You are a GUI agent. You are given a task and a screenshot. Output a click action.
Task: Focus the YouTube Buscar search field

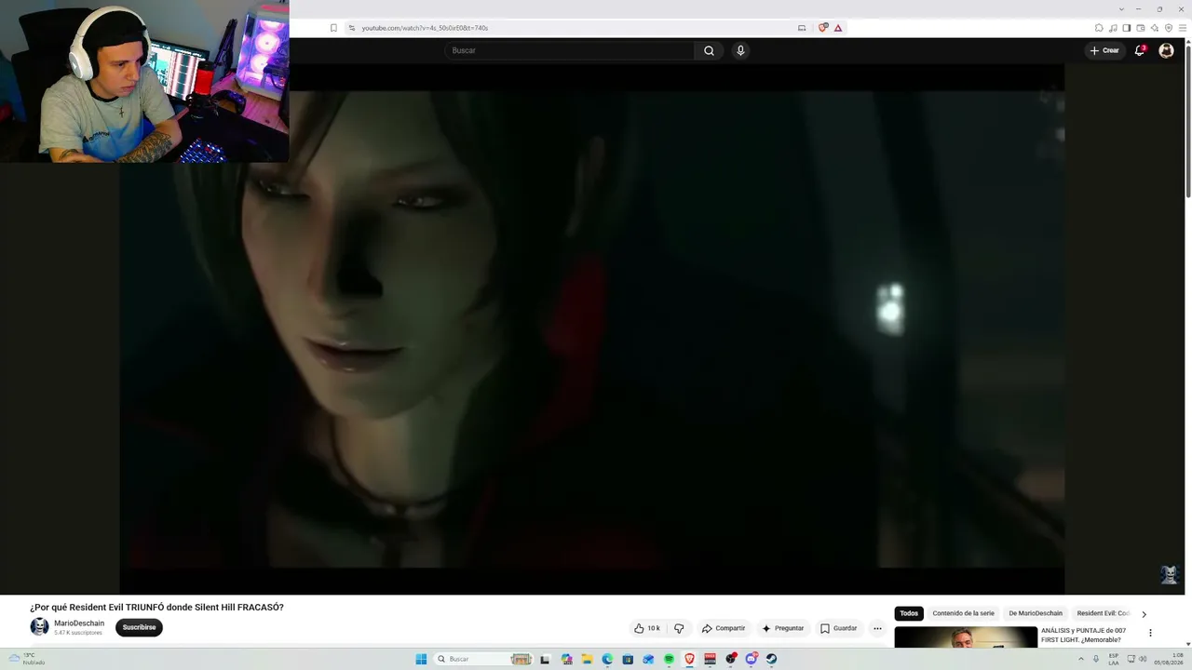coord(569,50)
